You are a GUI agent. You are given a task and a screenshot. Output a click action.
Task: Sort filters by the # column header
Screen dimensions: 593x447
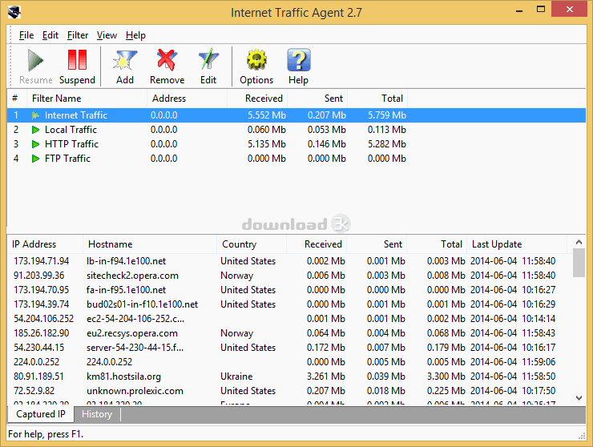17,99
